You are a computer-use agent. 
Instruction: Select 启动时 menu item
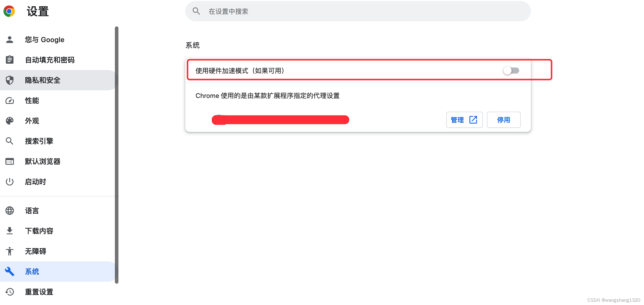tap(58, 182)
